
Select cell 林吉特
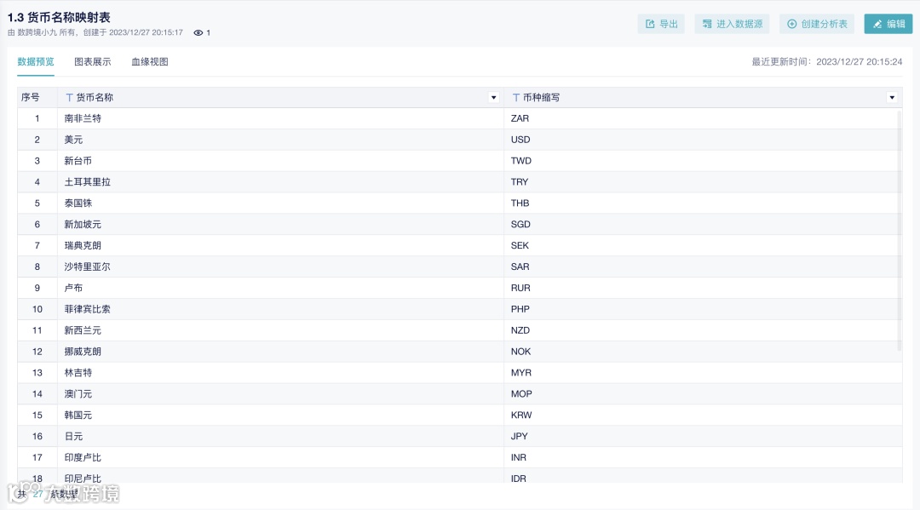click(280, 372)
